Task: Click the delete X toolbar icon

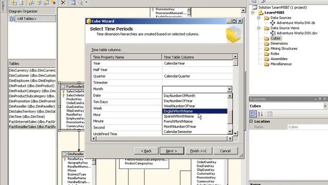Action: point(63,3)
